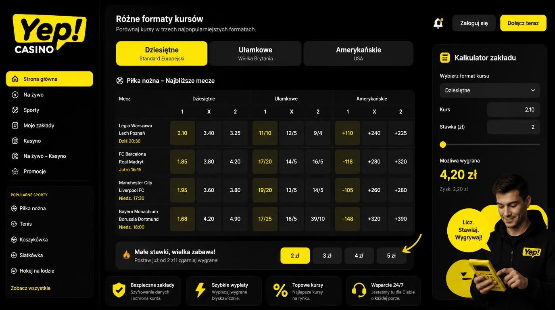Screen dimensions: 555x310
Task: Click the betslip icon beside Moje zakłady
Action: [15, 125]
